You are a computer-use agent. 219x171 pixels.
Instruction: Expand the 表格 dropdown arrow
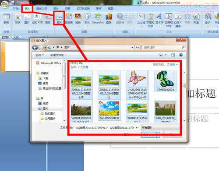pos(6,26)
